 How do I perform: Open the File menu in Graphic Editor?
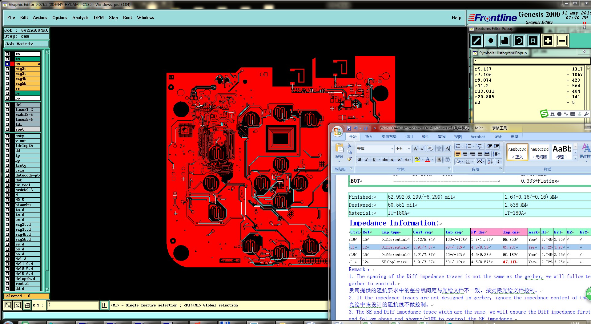[11, 18]
